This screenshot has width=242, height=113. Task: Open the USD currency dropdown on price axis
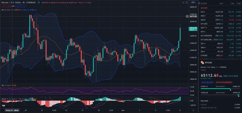click(x=193, y=3)
